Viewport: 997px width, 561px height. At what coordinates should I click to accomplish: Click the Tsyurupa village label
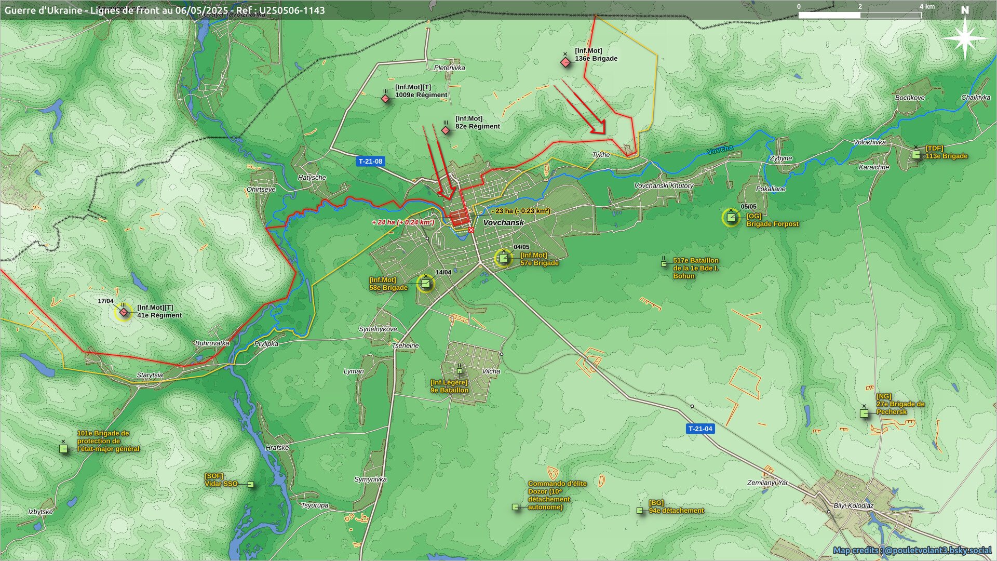[x=315, y=505]
